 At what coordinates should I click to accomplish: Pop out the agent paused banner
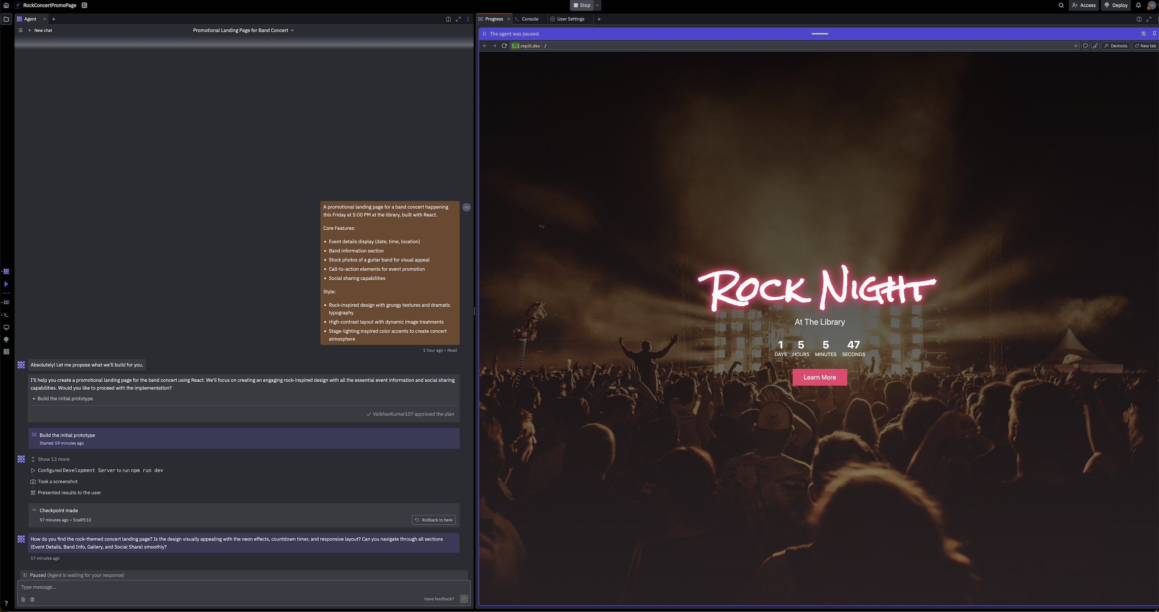(x=1143, y=34)
